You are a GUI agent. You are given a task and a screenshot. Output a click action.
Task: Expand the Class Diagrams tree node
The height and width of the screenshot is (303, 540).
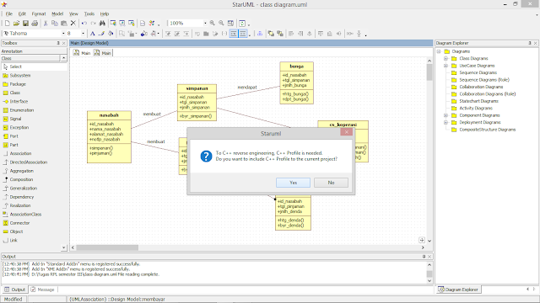tap(445, 58)
